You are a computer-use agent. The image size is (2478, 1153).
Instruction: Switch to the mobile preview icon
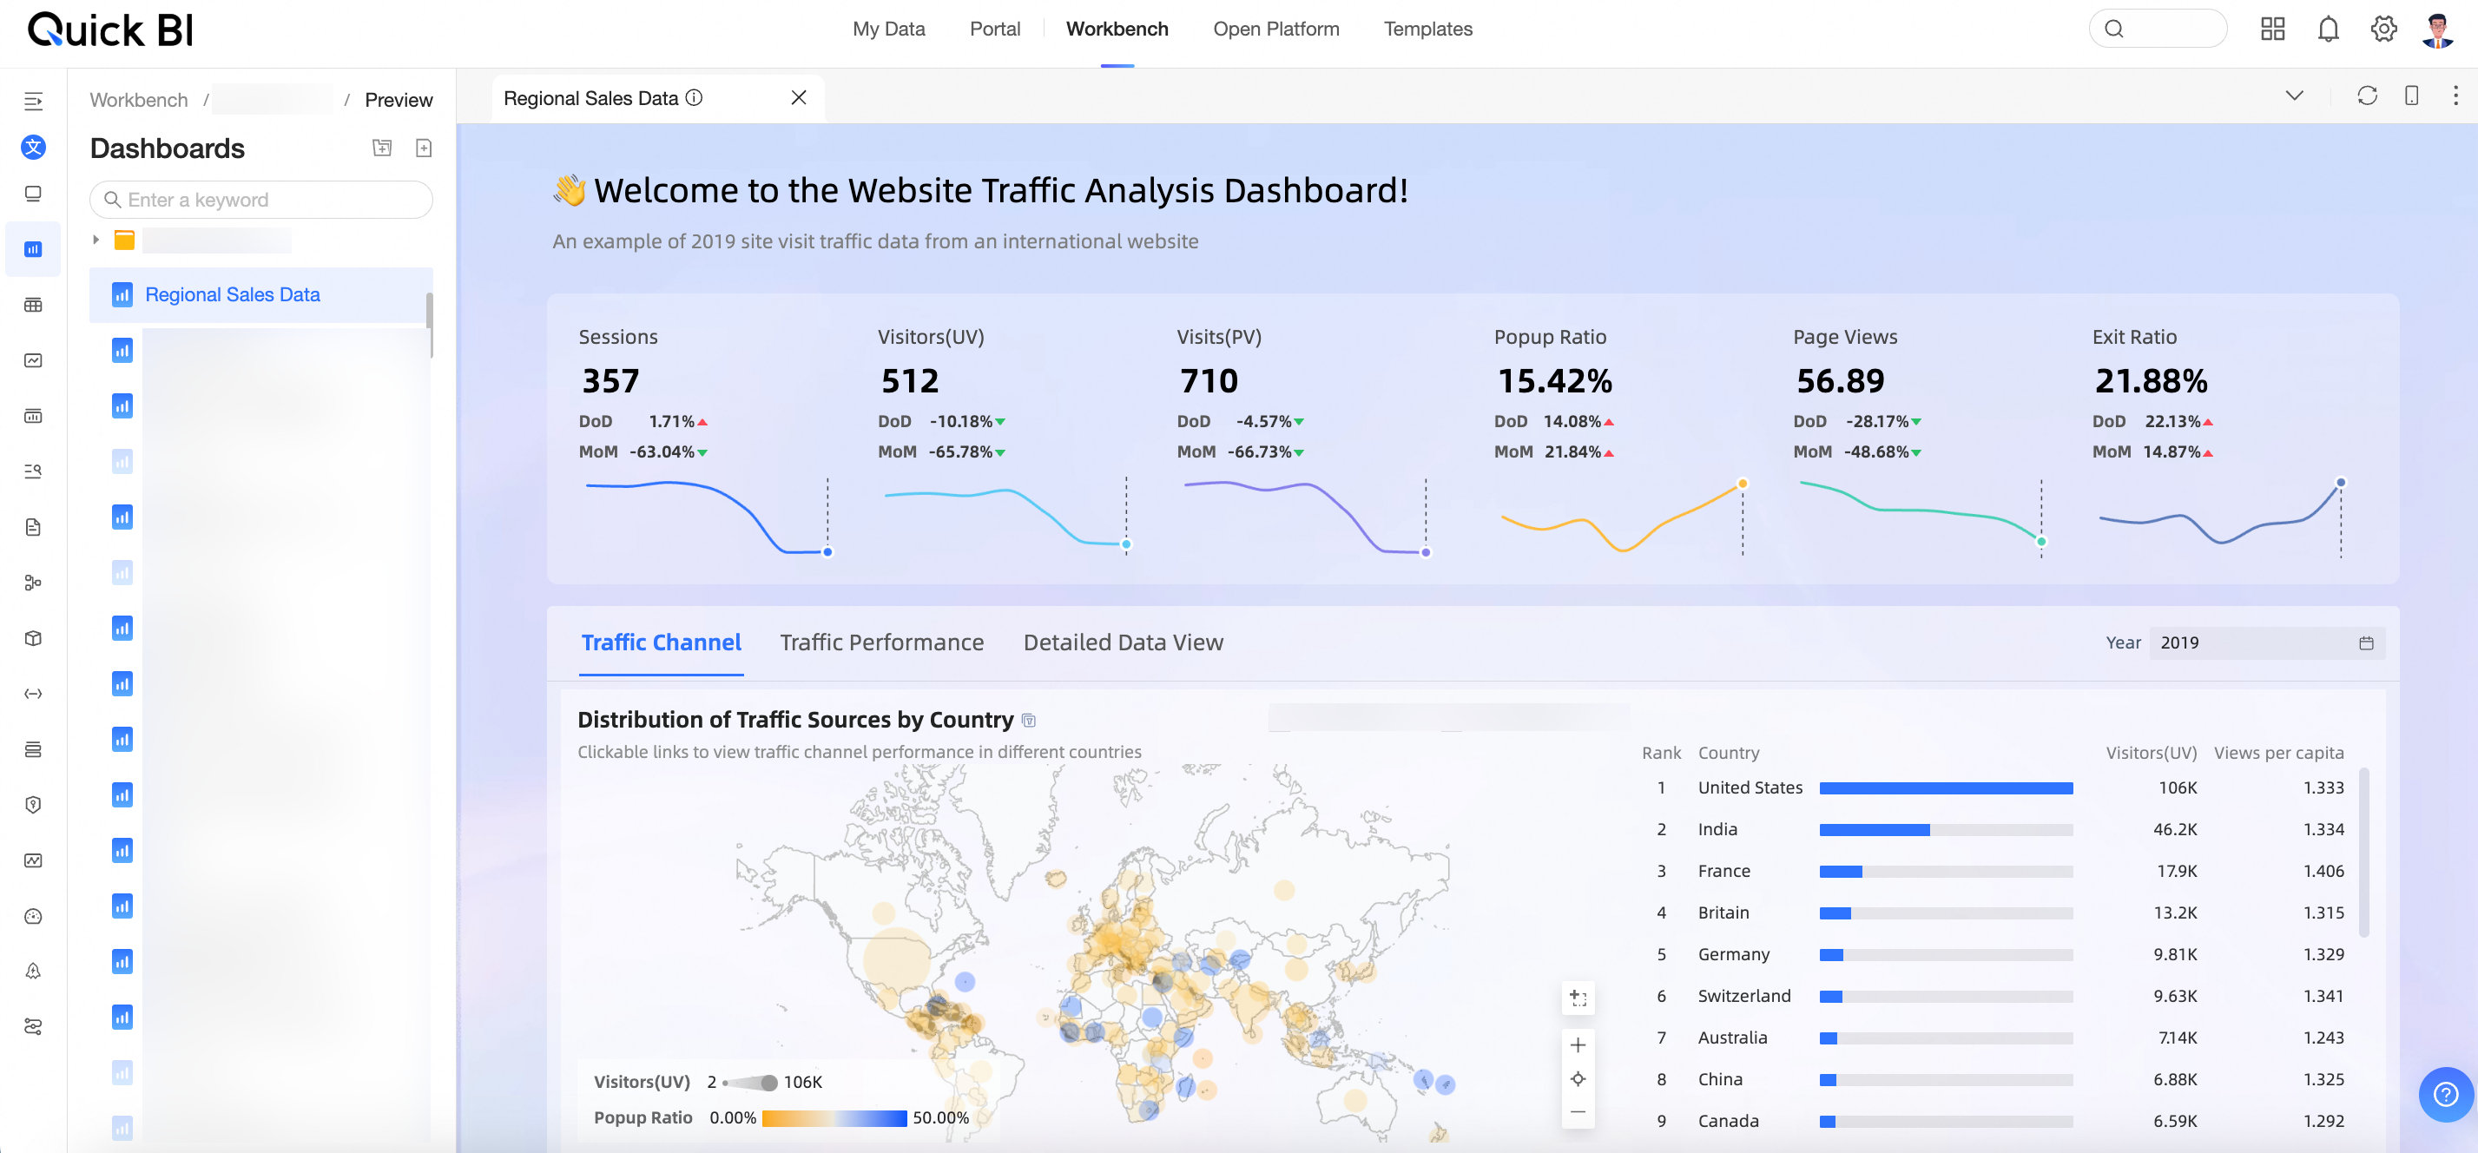[2410, 96]
